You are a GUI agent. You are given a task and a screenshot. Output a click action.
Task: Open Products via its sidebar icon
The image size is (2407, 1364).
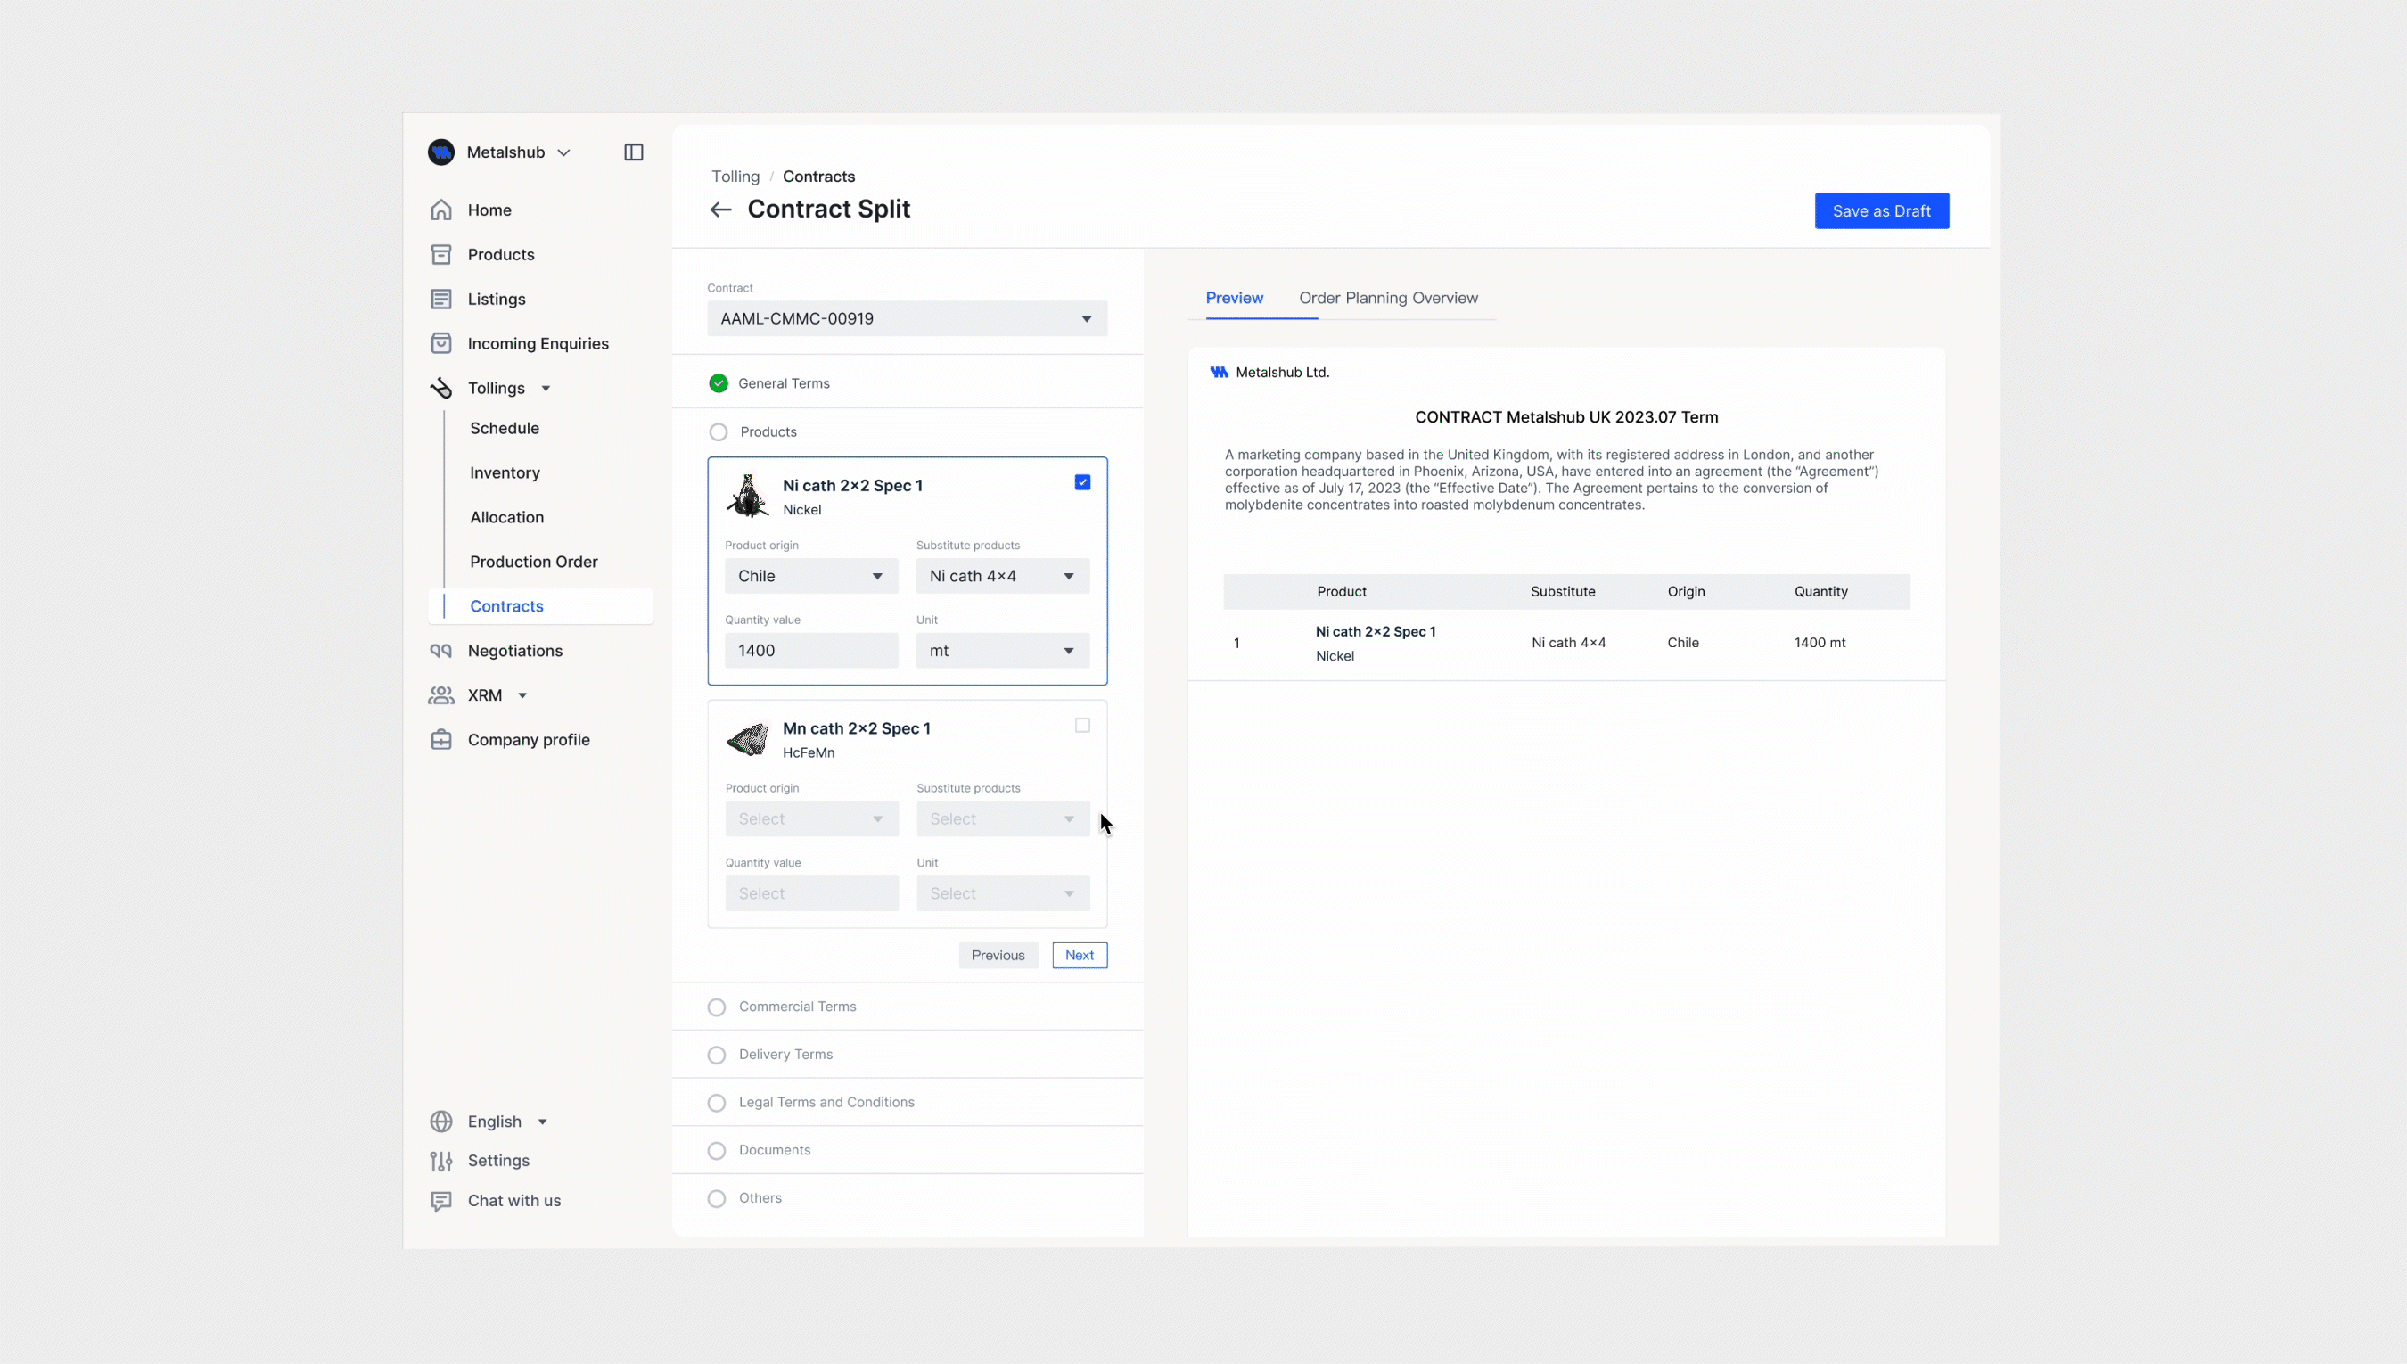point(441,254)
